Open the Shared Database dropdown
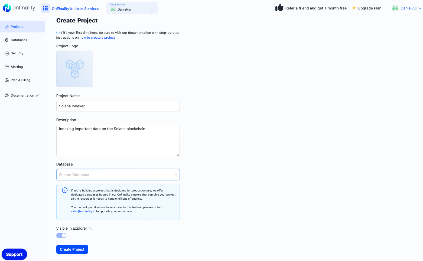The width and height of the screenshot is (423, 261). [118, 174]
